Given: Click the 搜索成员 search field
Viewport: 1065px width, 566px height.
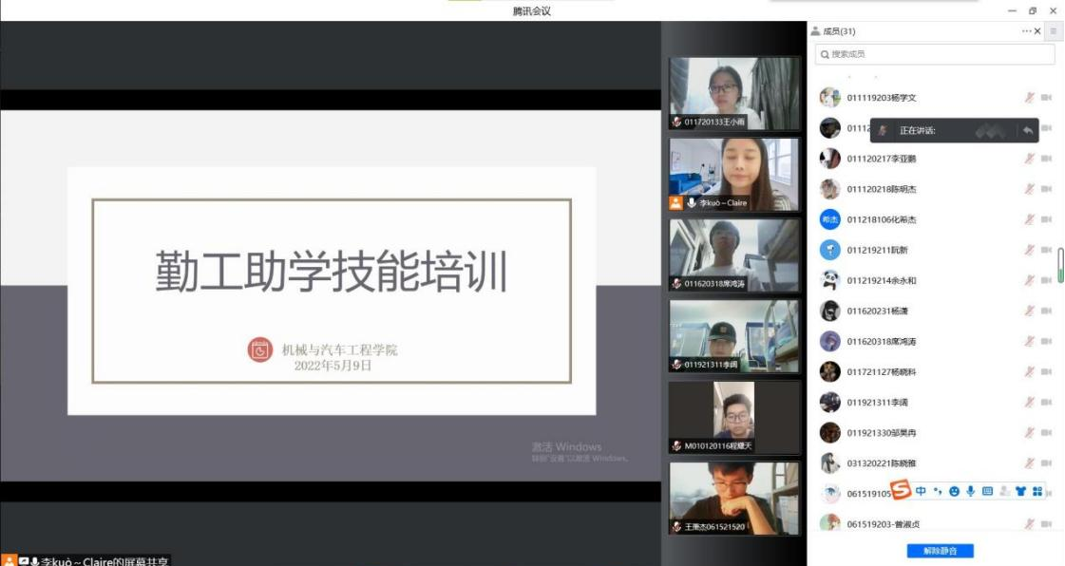Looking at the screenshot, I should (x=936, y=55).
